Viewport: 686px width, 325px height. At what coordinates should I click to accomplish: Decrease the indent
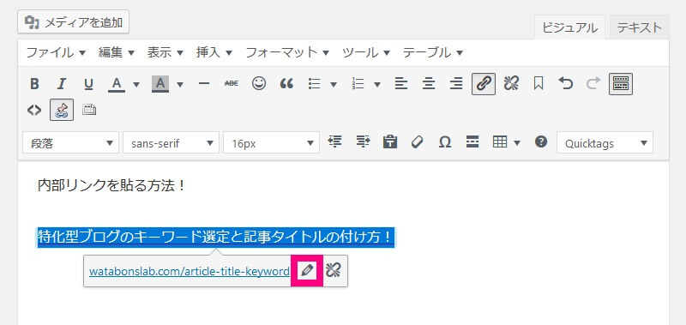point(334,141)
